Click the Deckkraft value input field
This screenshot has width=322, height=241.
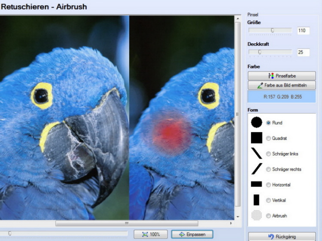pyautogui.click(x=303, y=52)
